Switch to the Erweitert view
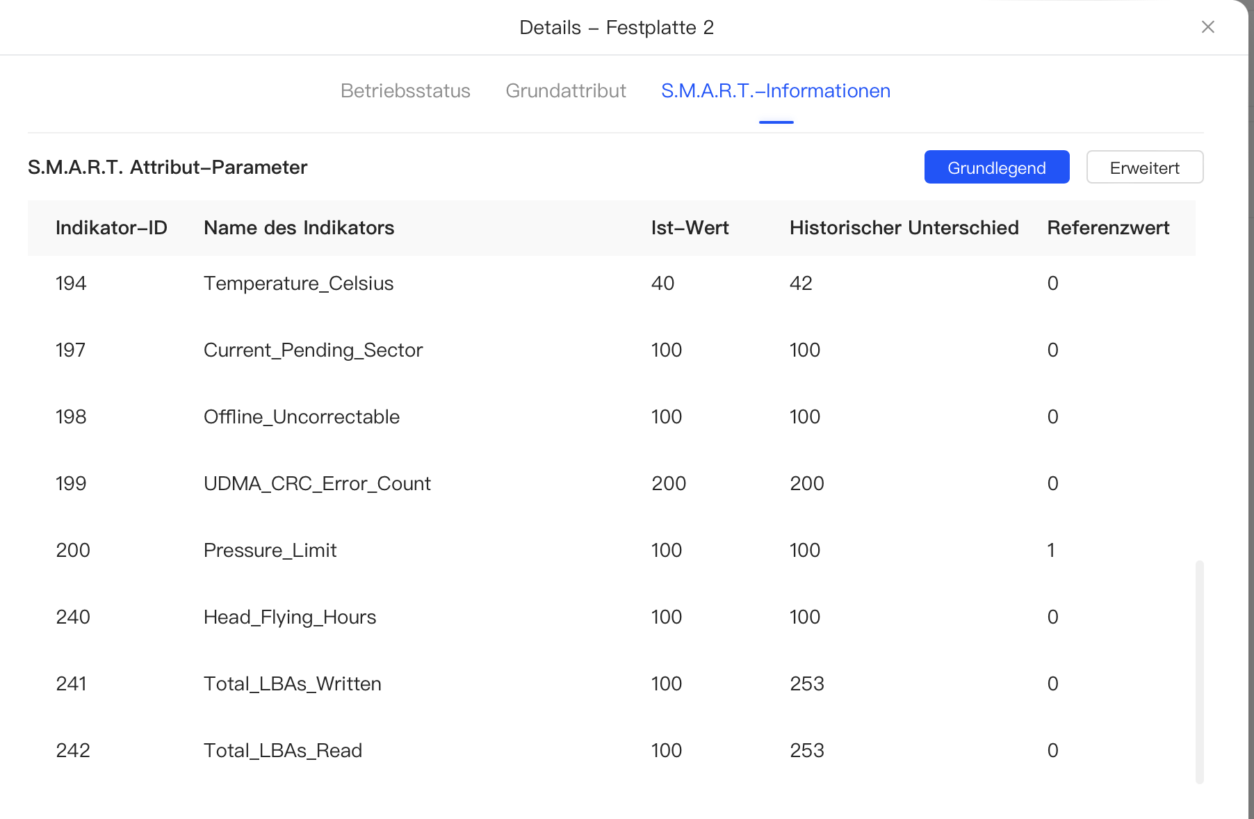Viewport: 1254px width, 819px height. pos(1144,168)
